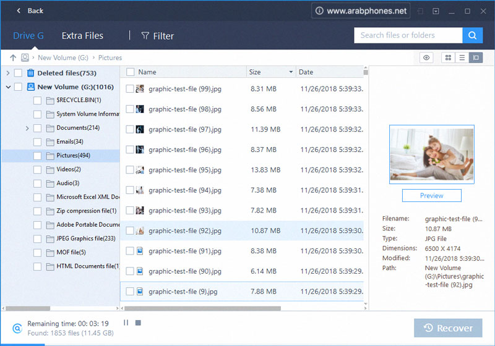495x346 pixels.
Task: Switch to Extra Files tab
Action: tap(82, 36)
